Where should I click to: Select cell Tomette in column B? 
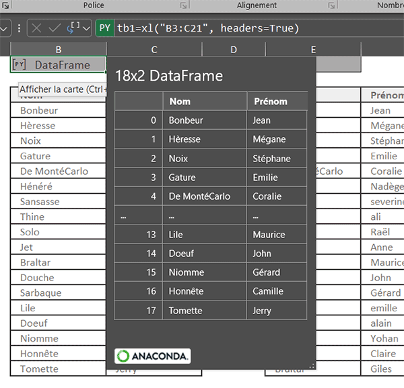tap(58, 368)
